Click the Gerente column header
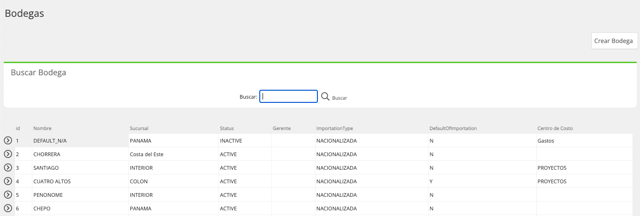 [282, 128]
